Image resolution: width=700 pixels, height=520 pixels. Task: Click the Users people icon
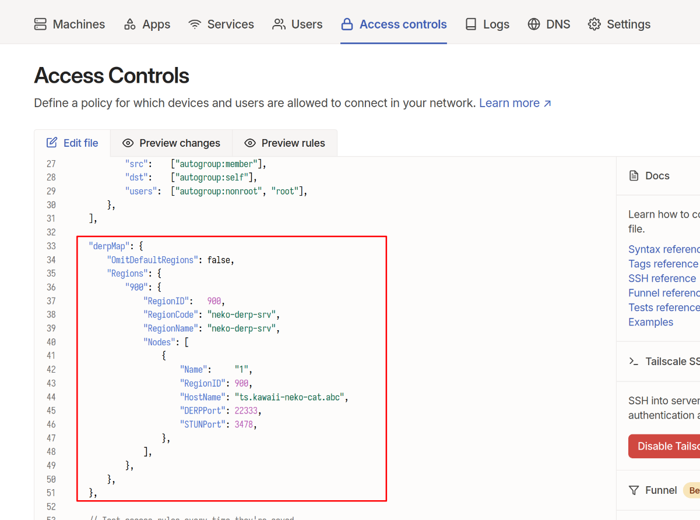[x=279, y=24]
